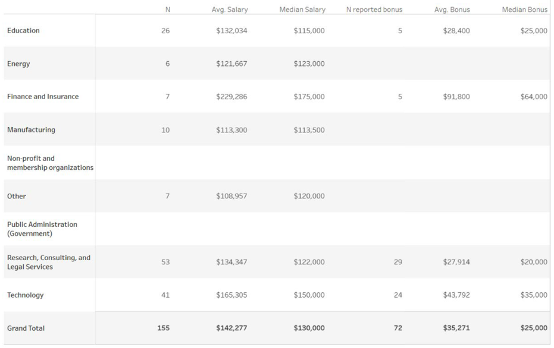Select the Finance and Insurance row
The image size is (554, 348).
[x=43, y=97]
